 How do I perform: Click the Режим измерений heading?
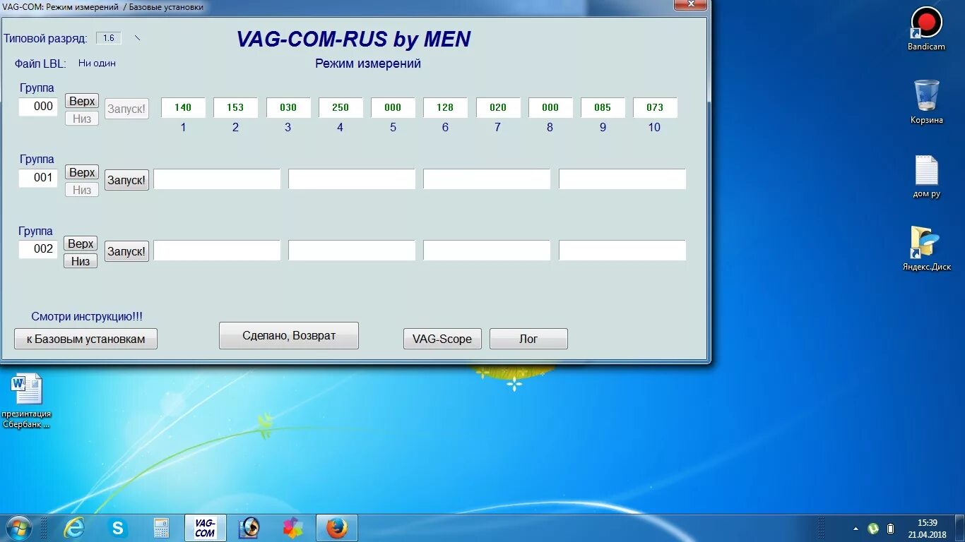[368, 64]
